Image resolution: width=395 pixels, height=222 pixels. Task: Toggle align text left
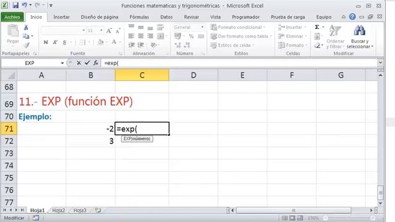[131, 36]
